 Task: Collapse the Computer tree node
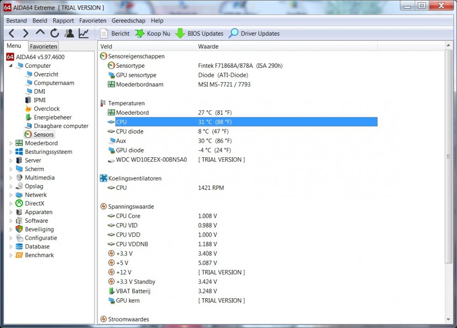click(x=11, y=66)
